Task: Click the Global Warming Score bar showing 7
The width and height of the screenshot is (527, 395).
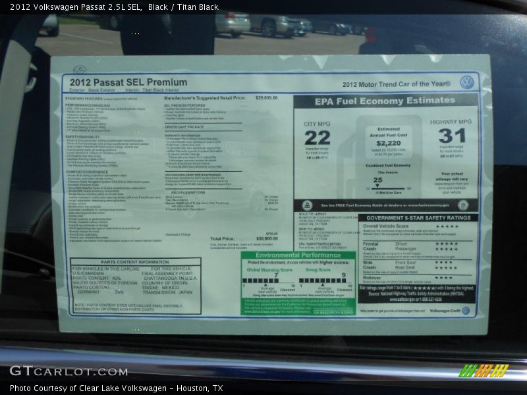Action: pyautogui.click(x=260, y=280)
